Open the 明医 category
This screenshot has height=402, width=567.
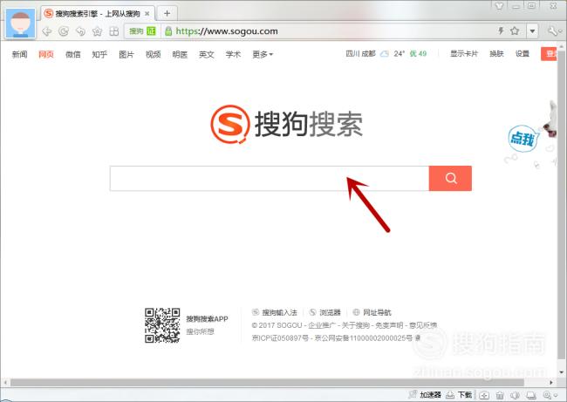[x=180, y=55]
